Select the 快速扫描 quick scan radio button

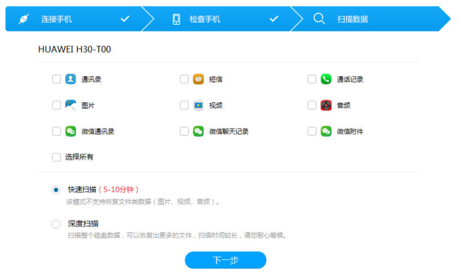tap(56, 190)
